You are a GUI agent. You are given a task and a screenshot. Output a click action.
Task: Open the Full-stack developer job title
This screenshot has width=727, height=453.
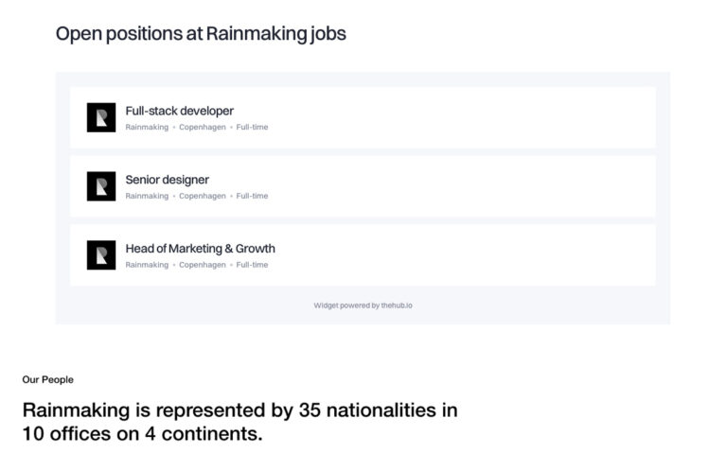point(180,112)
